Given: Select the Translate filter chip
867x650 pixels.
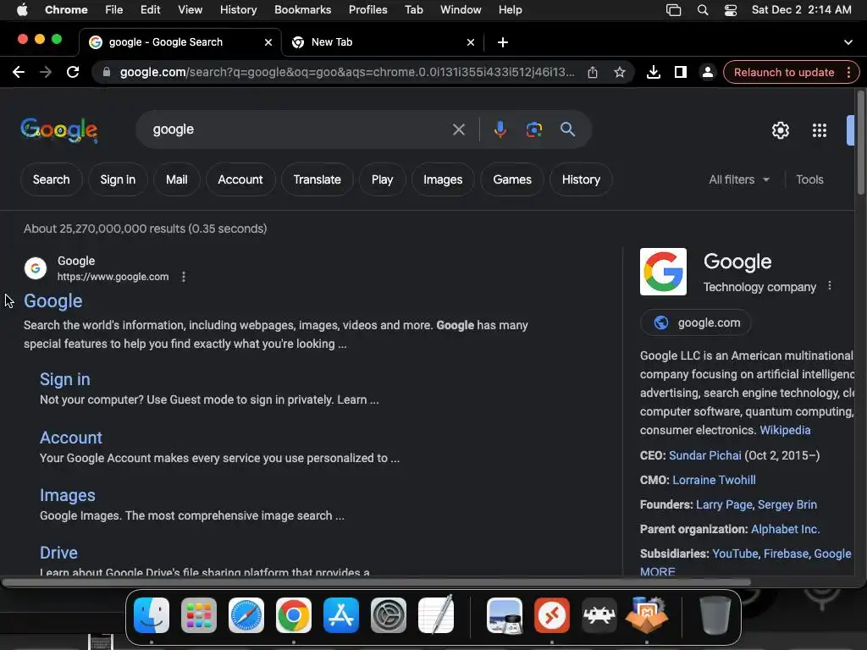Looking at the screenshot, I should point(317,179).
